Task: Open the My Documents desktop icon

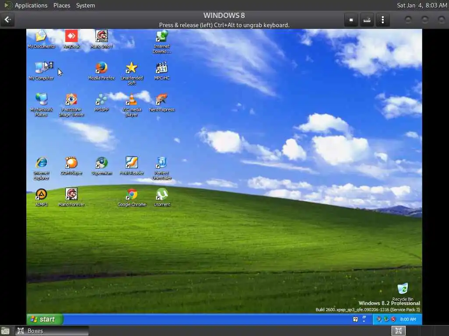Action: coord(41,39)
